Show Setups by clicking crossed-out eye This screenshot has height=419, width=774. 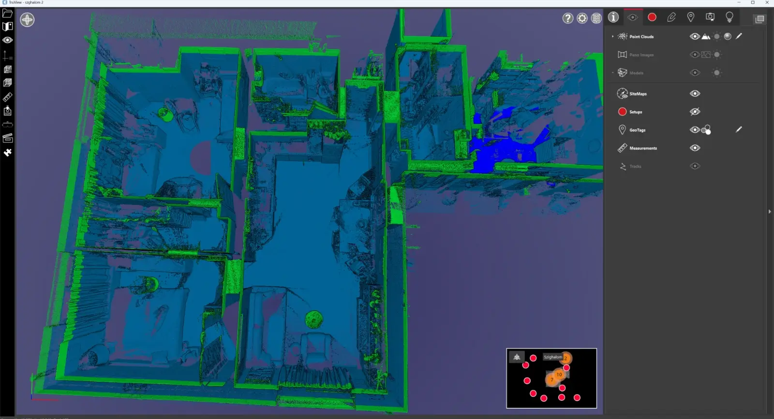(695, 112)
